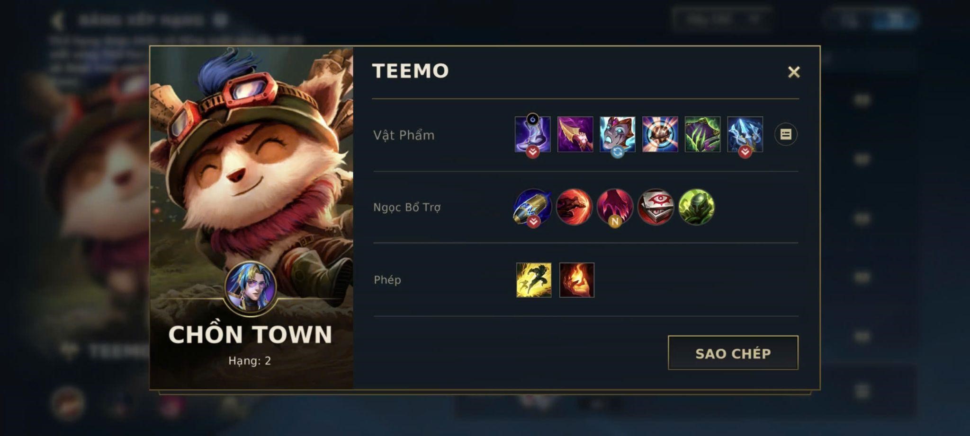970x436 pixels.
Task: Select the green armored figure rune
Action: coord(696,207)
